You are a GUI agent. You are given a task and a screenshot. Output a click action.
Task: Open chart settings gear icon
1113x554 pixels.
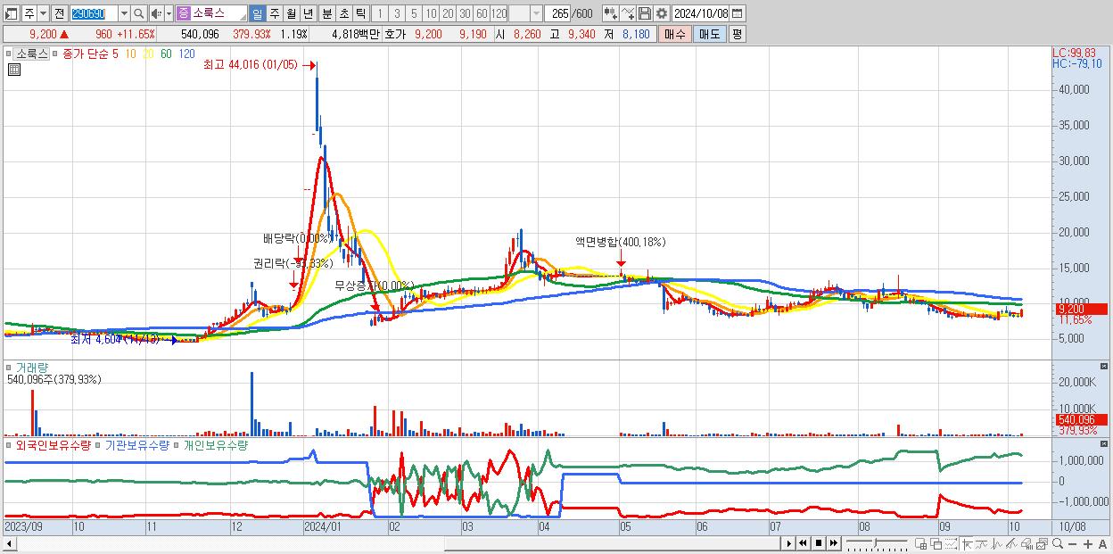coord(661,13)
